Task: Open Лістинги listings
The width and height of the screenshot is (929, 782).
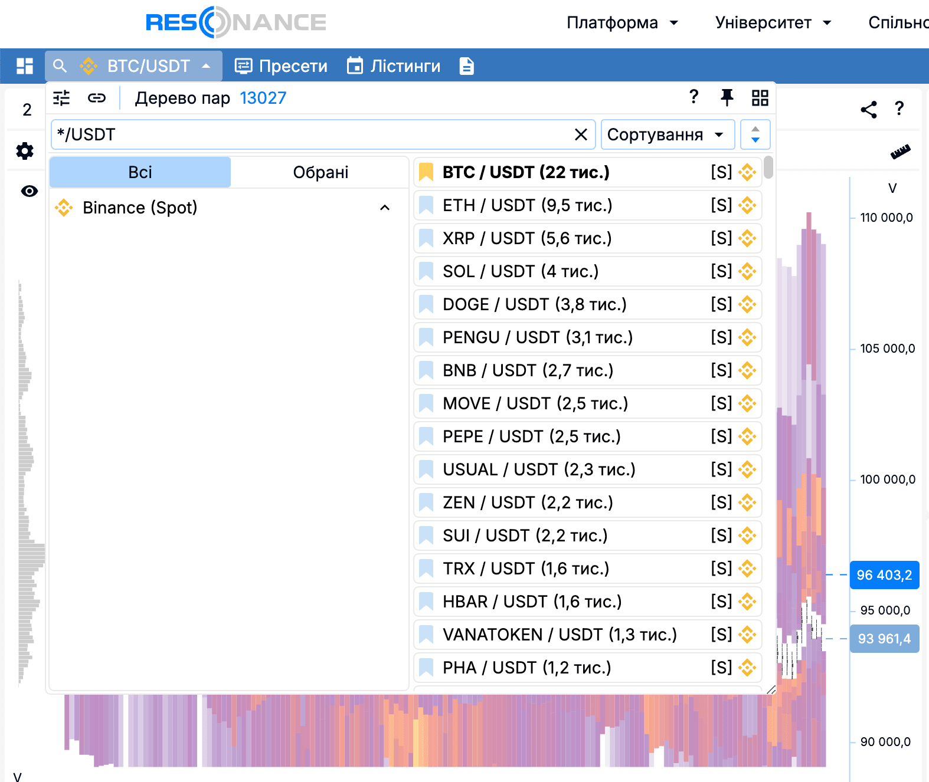Action: (x=393, y=66)
